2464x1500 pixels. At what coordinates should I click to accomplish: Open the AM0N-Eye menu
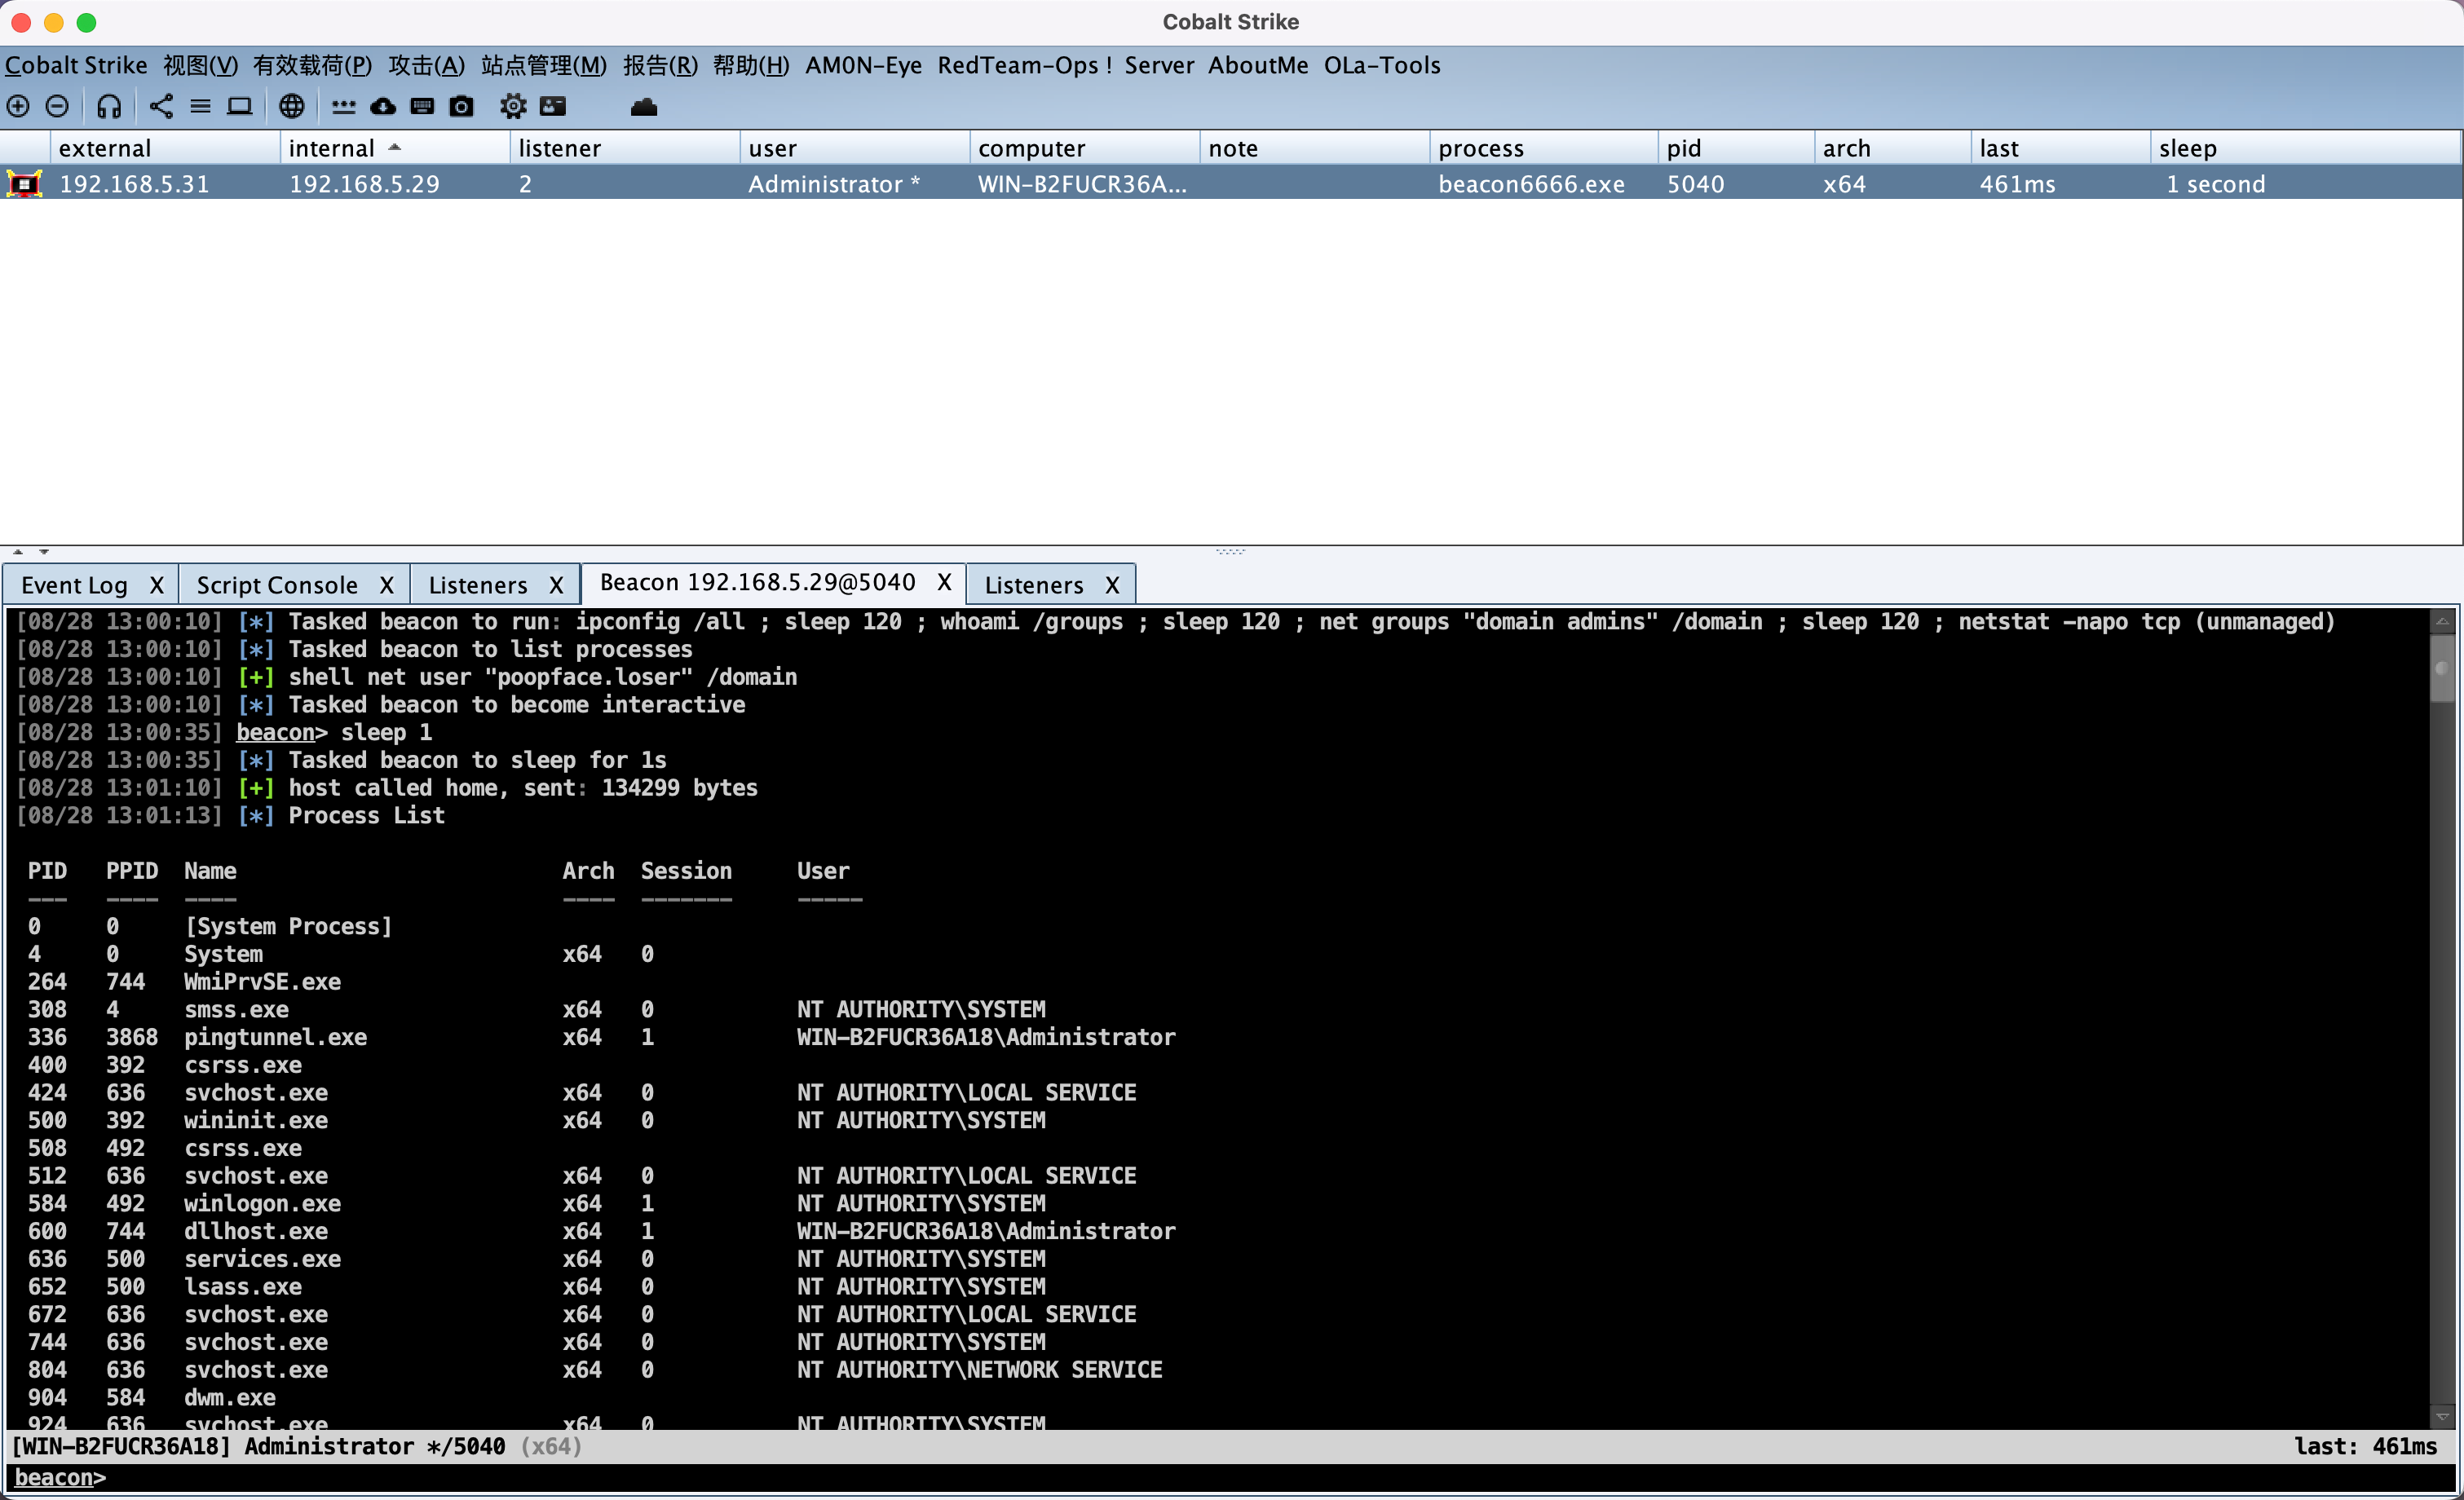(x=863, y=65)
